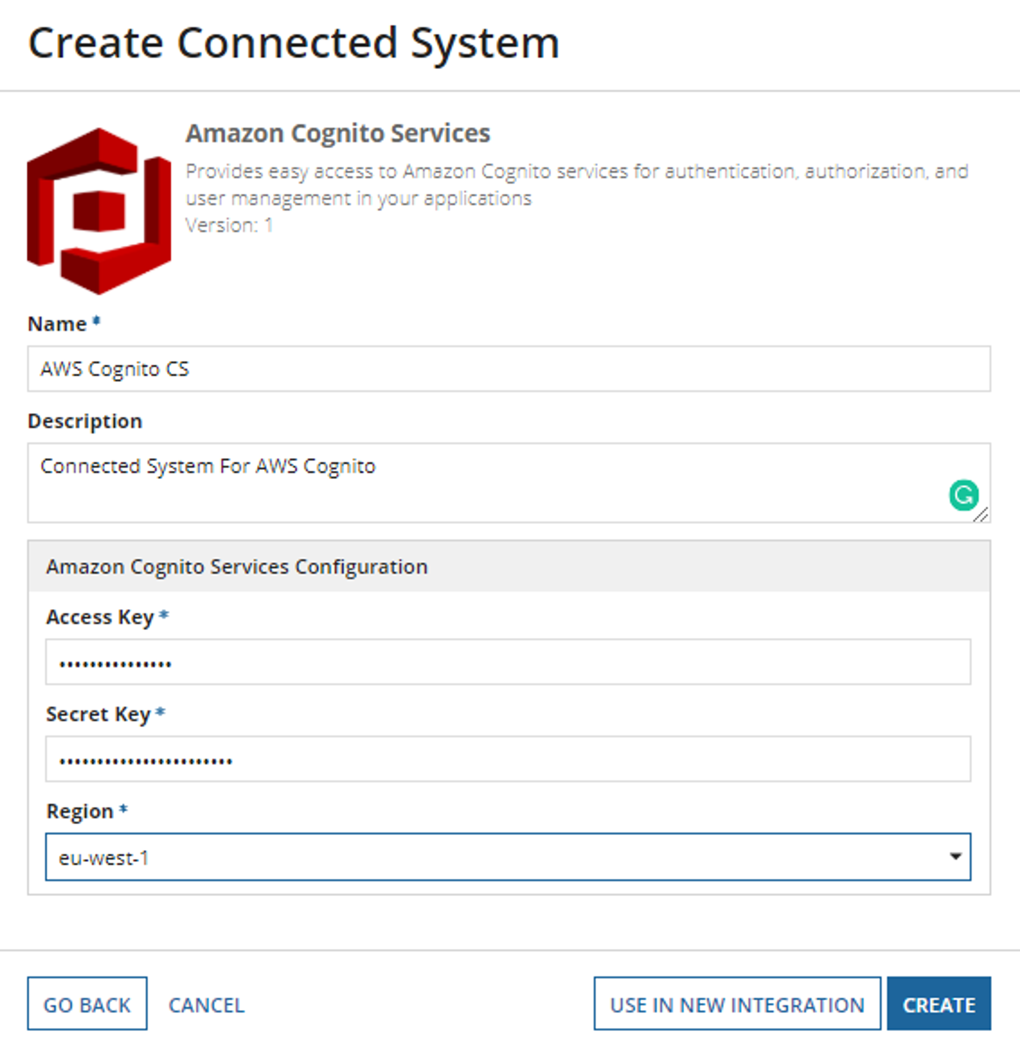This screenshot has width=1020, height=1050.
Task: Click the Name field with AWS Cognito CS
Action: coord(509,368)
